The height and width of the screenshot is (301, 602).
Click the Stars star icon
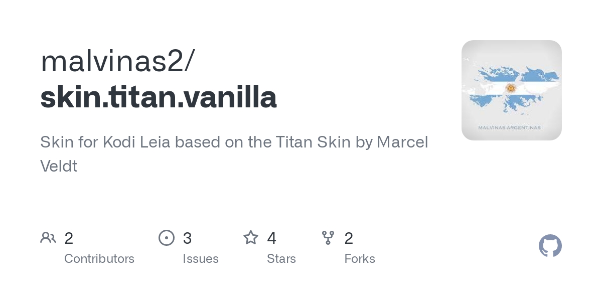coord(251,237)
